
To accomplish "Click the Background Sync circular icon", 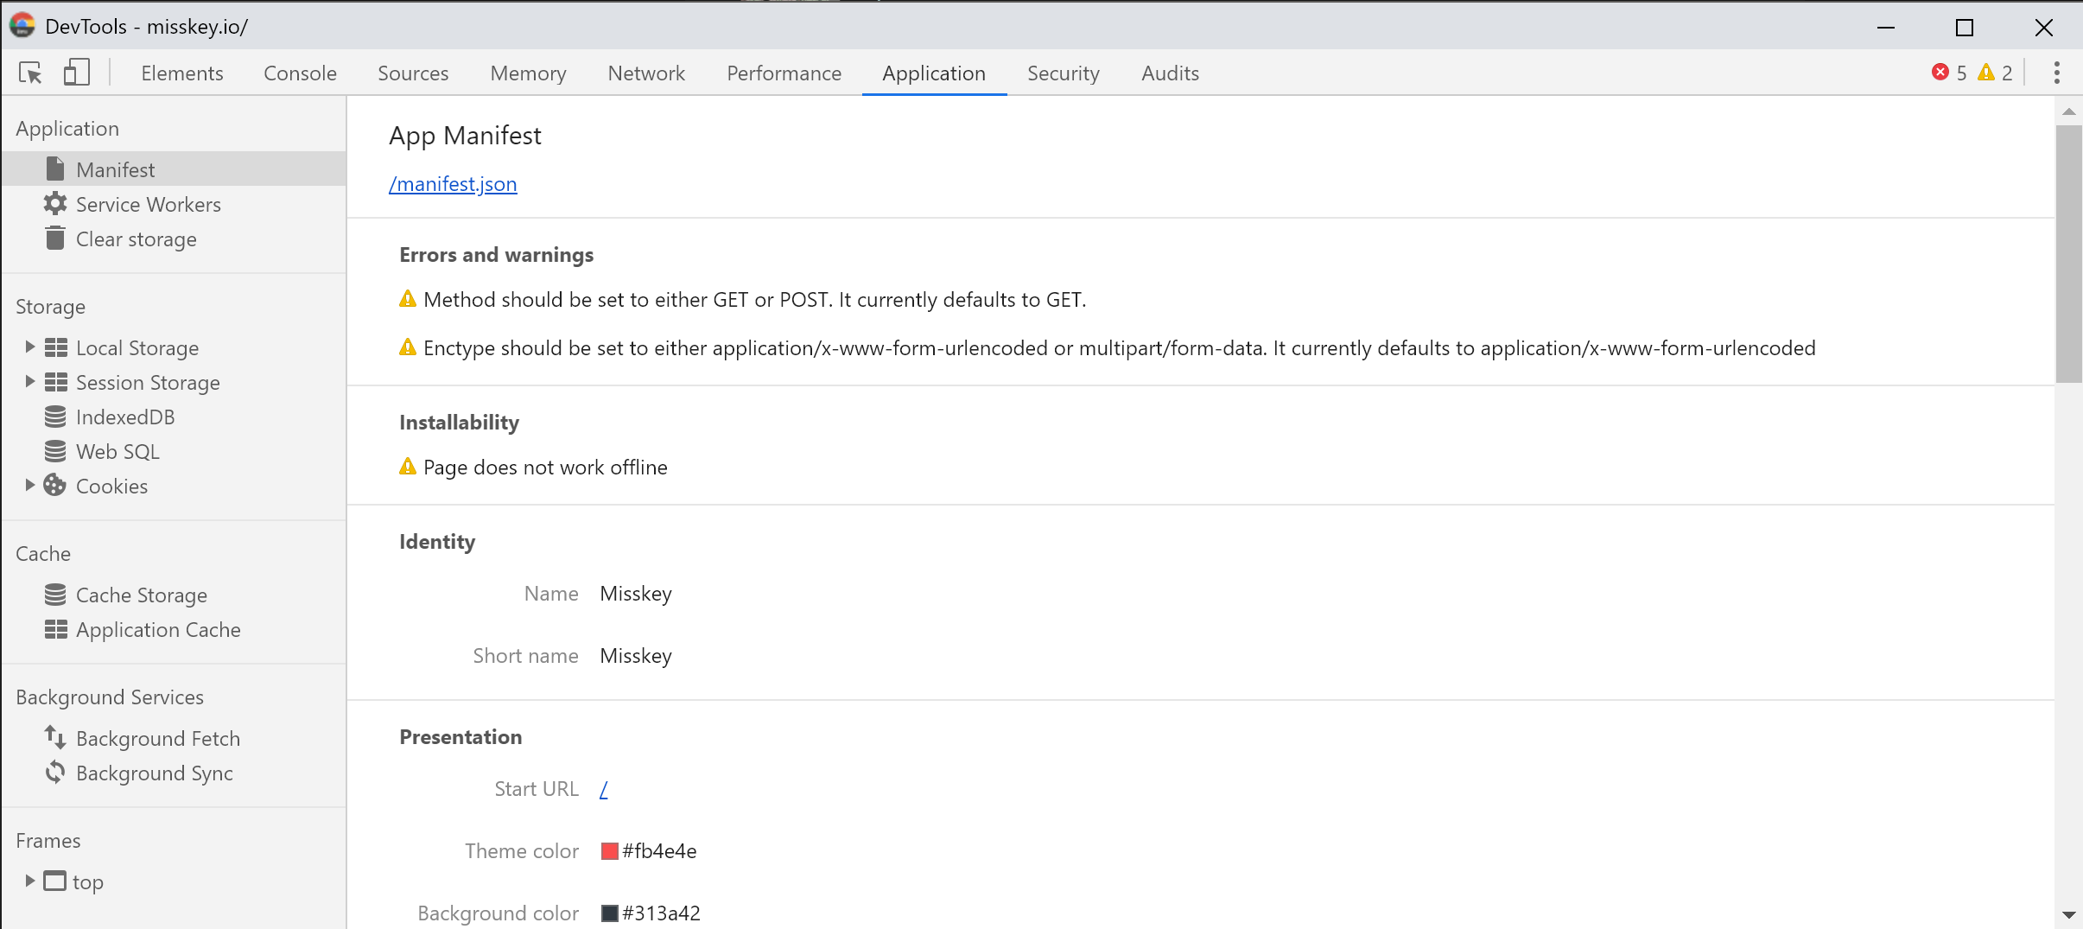I will (x=55, y=772).
